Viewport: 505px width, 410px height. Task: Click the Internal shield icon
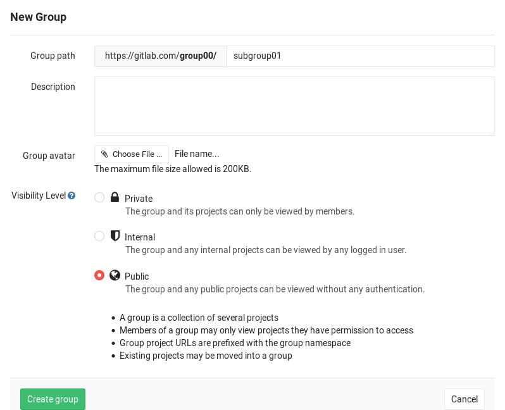[115, 236]
